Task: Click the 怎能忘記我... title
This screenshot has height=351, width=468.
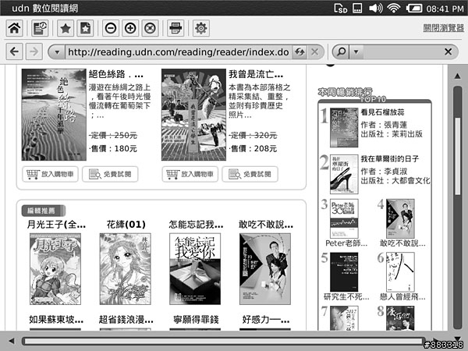Action: (196, 225)
